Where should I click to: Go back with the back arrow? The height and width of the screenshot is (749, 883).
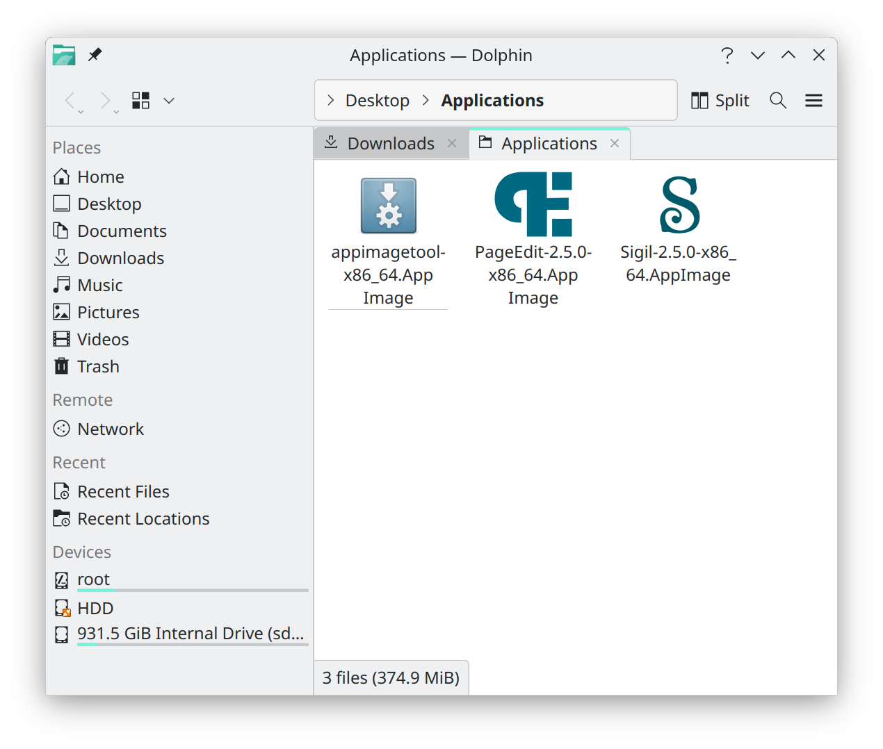[70, 101]
